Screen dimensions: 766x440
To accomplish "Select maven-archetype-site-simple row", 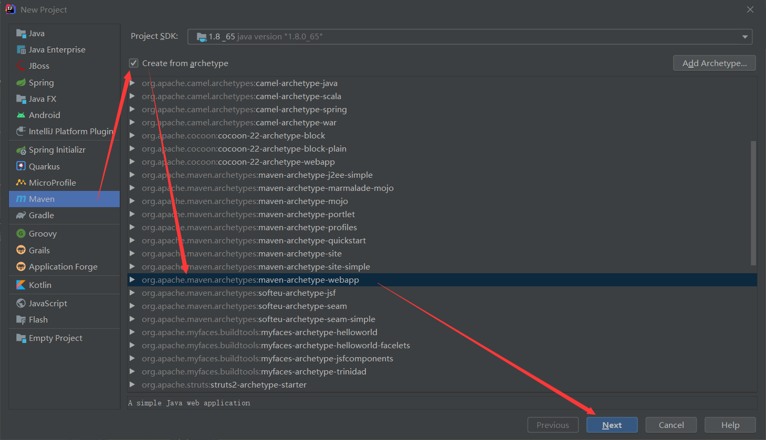I will [442, 266].
